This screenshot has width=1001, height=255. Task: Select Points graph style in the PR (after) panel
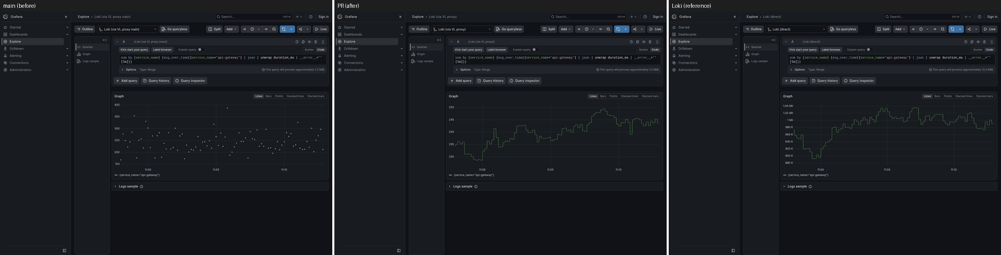pos(613,96)
